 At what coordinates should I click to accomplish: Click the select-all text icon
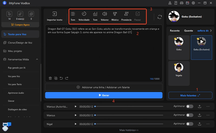[x=56, y=78]
